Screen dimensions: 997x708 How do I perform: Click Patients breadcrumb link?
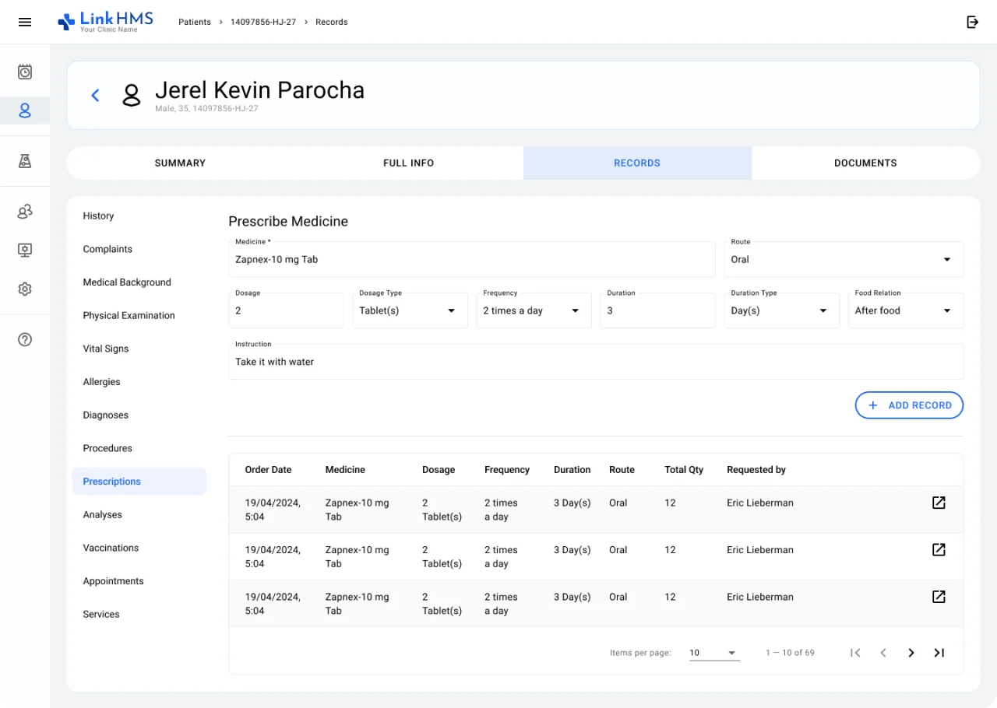(x=195, y=22)
